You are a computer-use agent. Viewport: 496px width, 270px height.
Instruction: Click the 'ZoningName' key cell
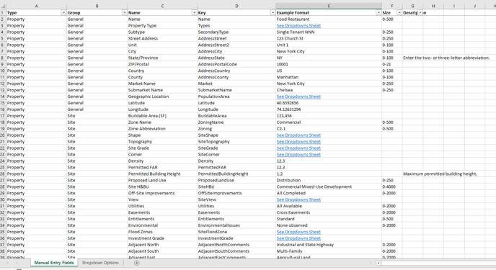point(236,122)
